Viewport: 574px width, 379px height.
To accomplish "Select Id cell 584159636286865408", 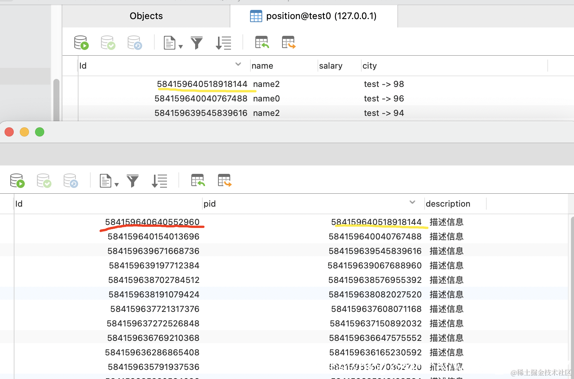I will click(x=152, y=352).
